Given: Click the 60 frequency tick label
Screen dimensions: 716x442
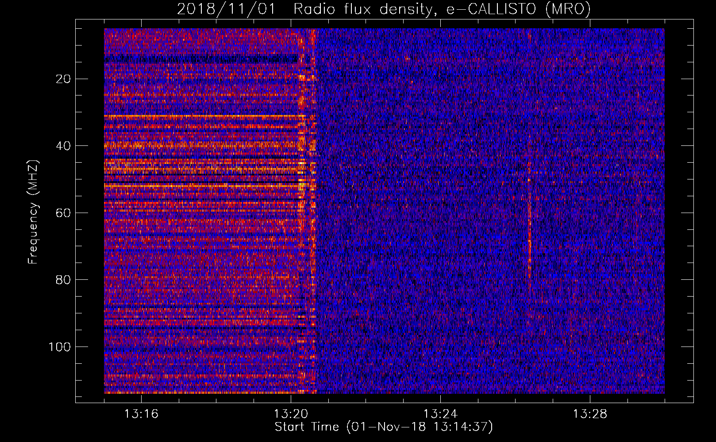Looking at the screenshot, I should tap(64, 213).
